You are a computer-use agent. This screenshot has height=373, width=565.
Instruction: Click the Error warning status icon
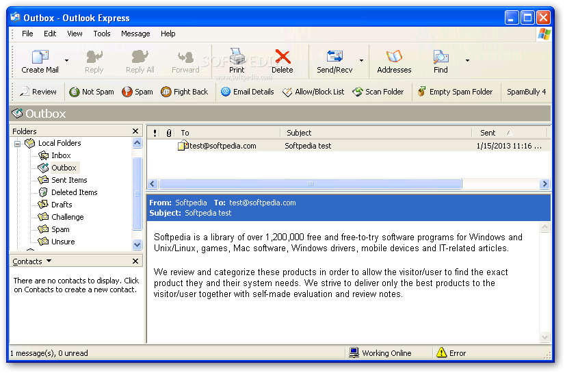(441, 352)
